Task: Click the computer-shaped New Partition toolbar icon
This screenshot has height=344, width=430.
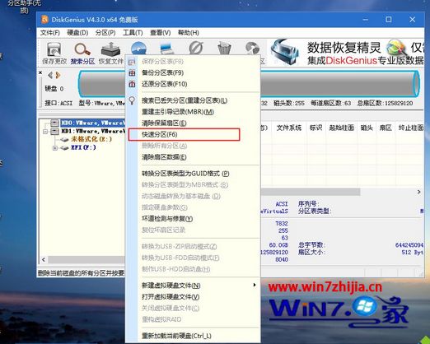Action: click(167, 49)
